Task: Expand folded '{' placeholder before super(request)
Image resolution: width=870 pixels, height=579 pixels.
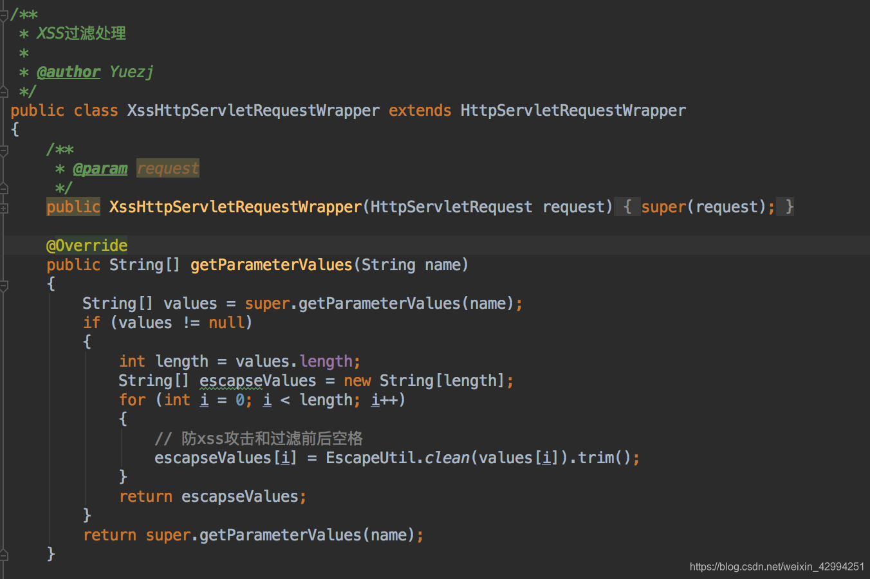Action: 627,207
